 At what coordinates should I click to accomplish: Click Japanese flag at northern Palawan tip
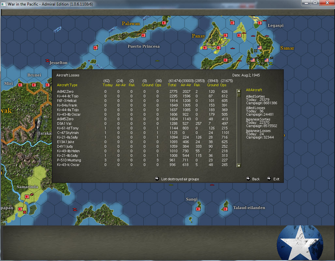164,23
